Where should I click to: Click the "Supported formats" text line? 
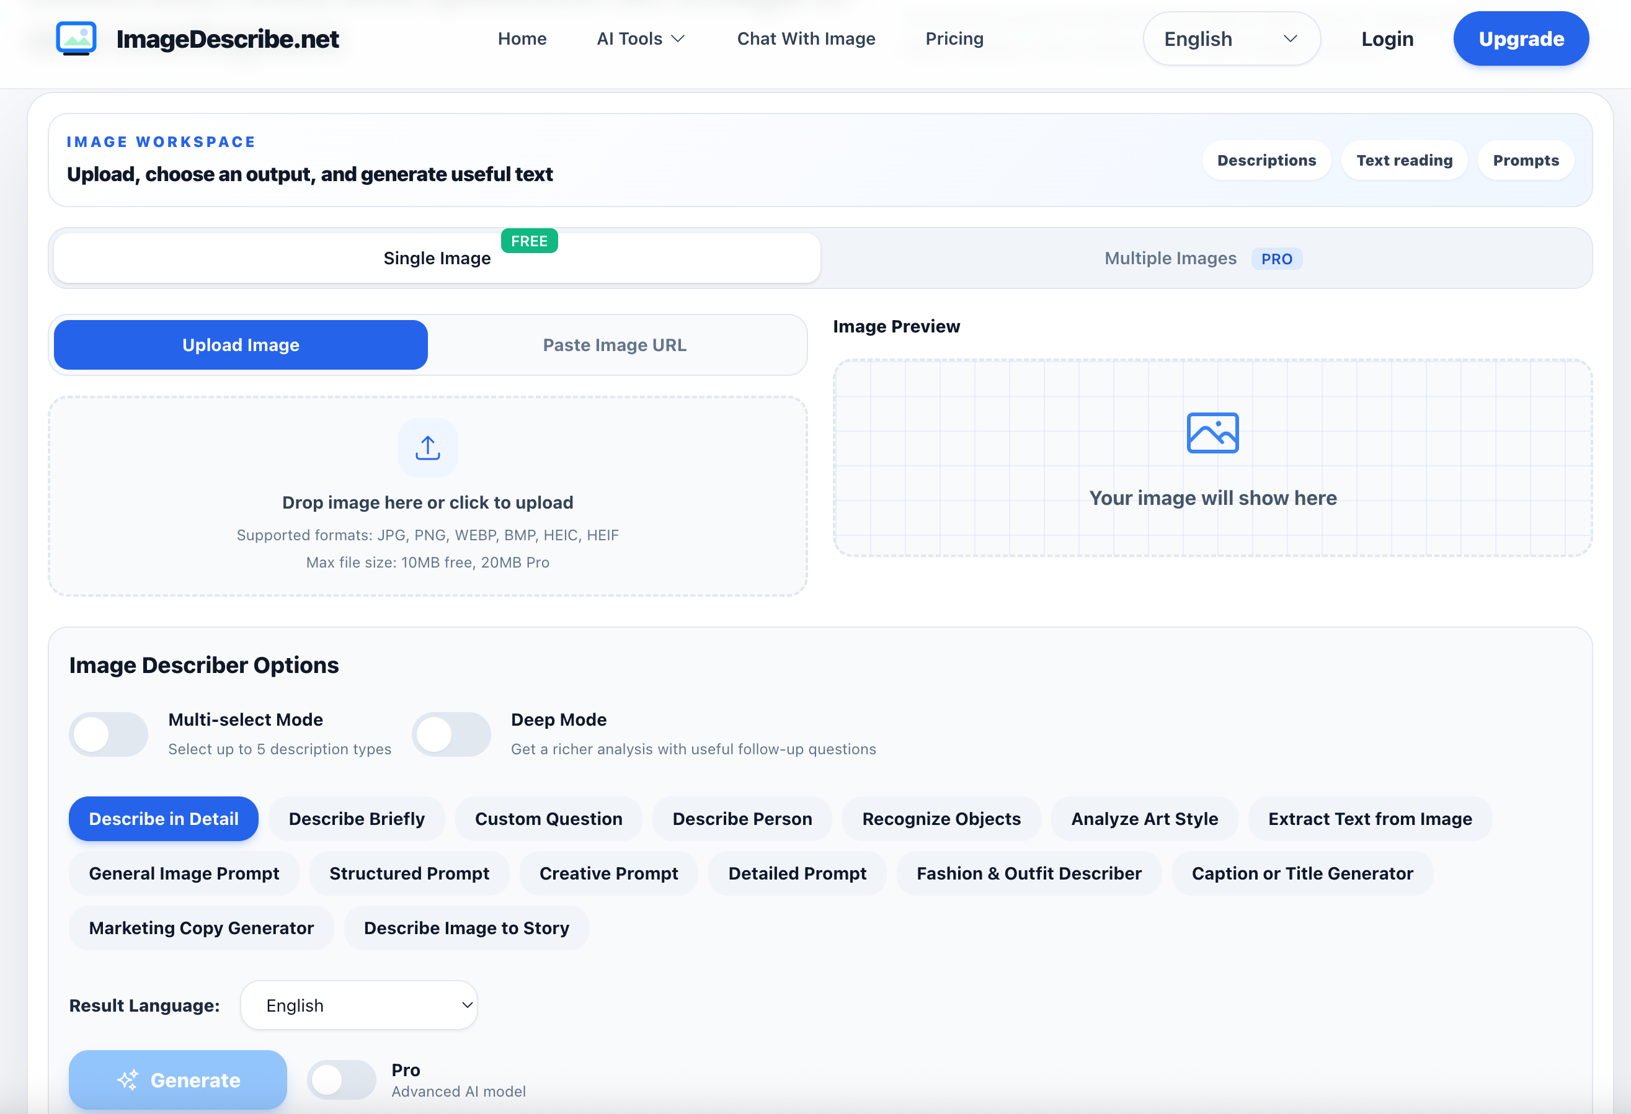(x=427, y=535)
